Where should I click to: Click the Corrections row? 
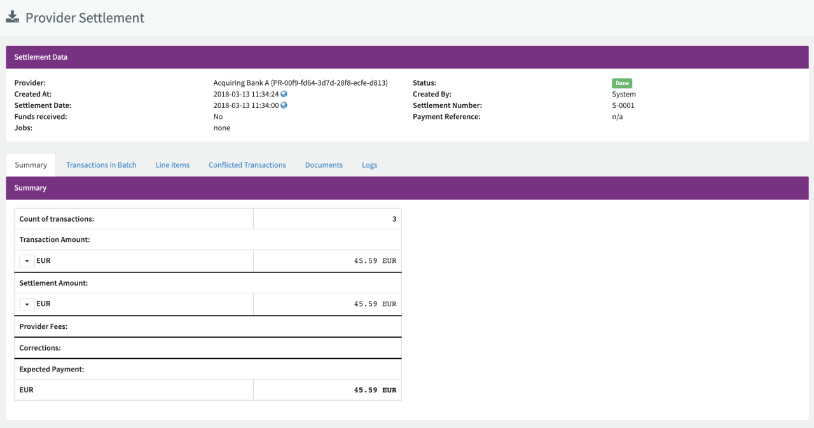click(x=207, y=348)
